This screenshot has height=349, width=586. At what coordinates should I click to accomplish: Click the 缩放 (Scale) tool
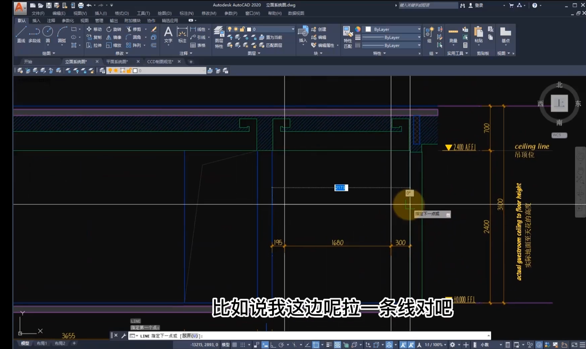click(x=114, y=45)
